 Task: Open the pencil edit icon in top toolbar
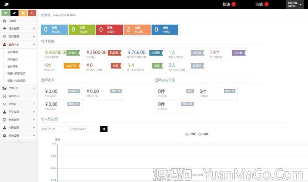click(14, 13)
